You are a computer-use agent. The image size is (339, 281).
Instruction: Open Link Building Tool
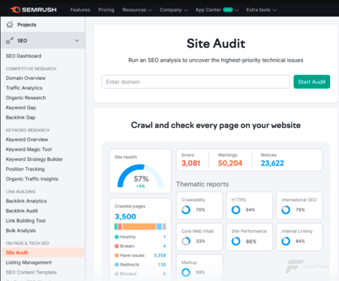tap(26, 221)
